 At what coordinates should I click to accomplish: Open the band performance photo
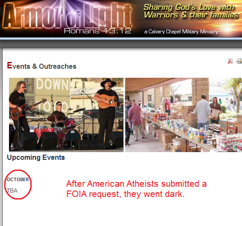tap(66, 115)
